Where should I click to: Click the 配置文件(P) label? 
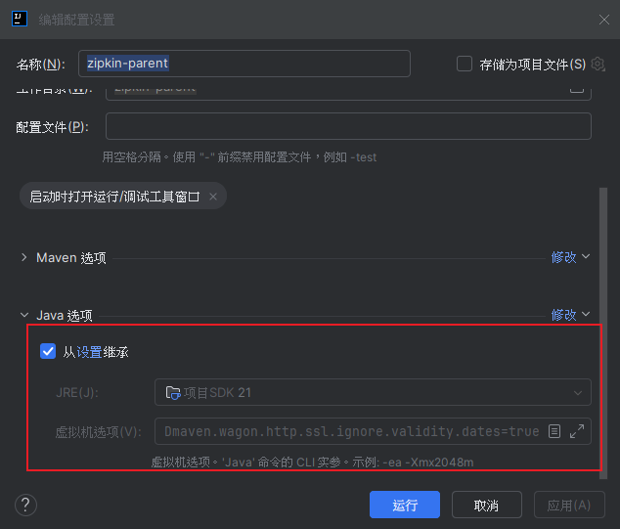[52, 127]
